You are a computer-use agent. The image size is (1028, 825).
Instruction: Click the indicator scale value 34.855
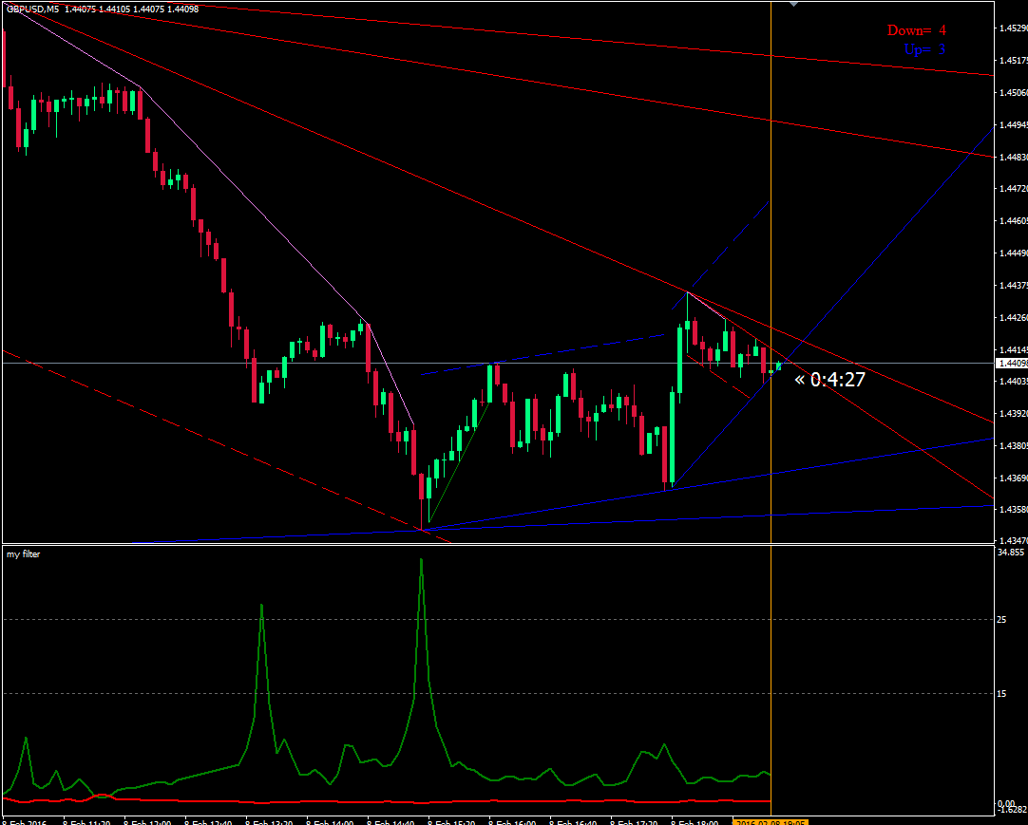(x=1010, y=553)
